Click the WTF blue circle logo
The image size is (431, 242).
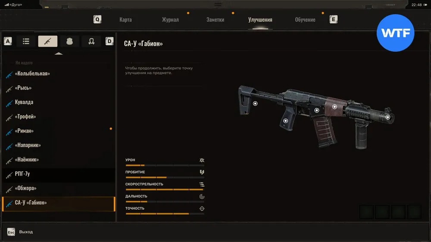tap(395, 33)
